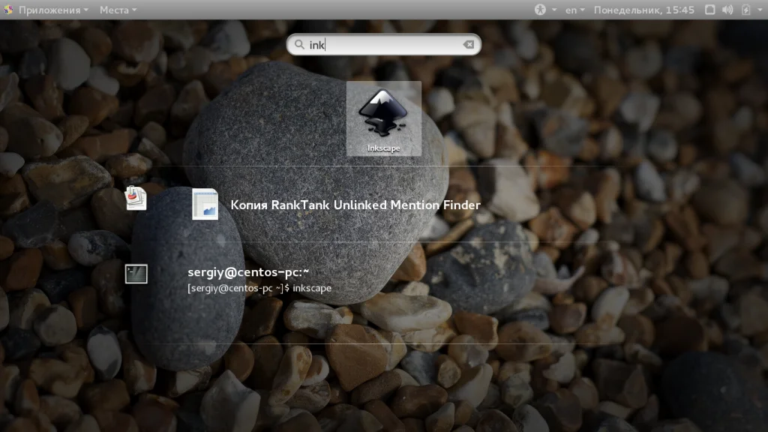Screen dimensions: 768x432
Task: Click the volume speaker icon
Action: click(727, 10)
